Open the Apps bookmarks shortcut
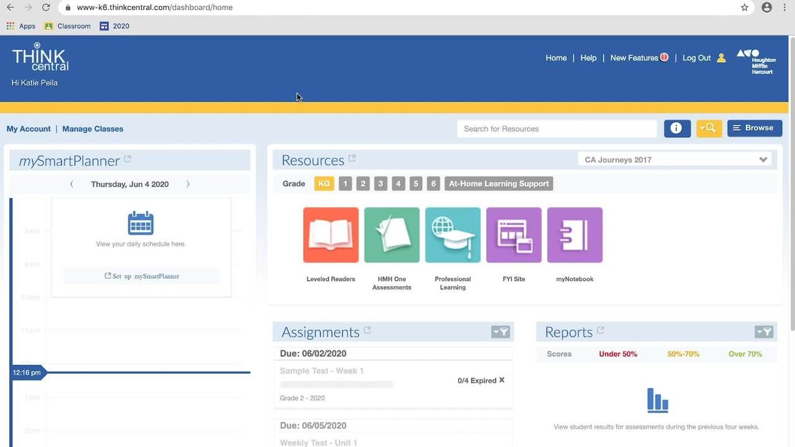 [x=21, y=26]
